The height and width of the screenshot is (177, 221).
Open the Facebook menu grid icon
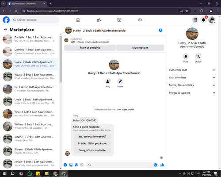[x=195, y=20]
